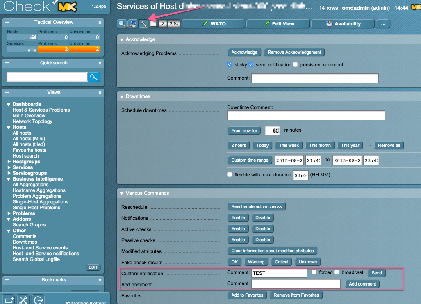Viewport: 421px width, 304px height.
Task: Expand the Services tree node
Action: click(9, 167)
